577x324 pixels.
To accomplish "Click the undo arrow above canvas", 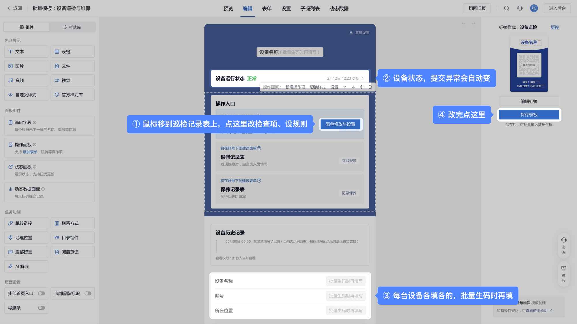I will click(x=463, y=24).
